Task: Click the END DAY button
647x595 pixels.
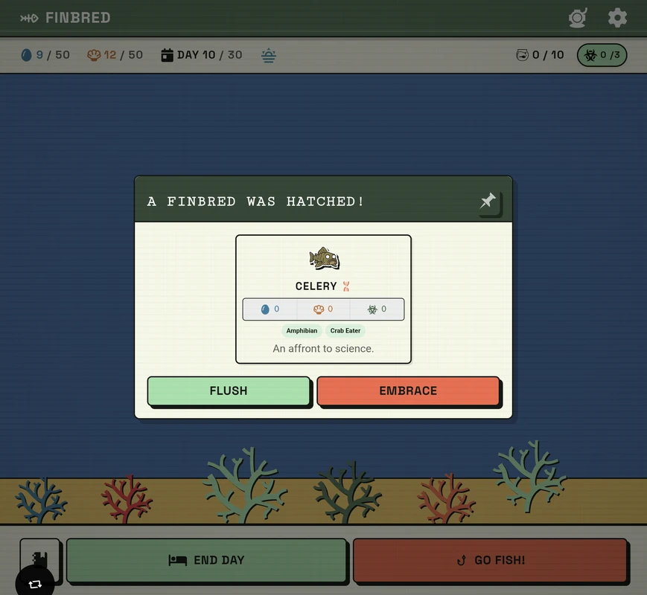Action: tap(206, 560)
